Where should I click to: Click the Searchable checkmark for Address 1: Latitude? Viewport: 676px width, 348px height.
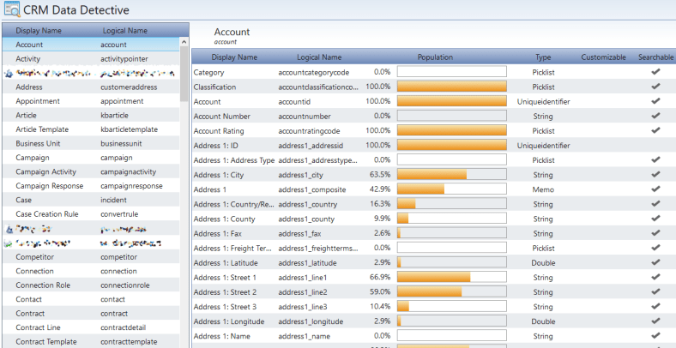(x=655, y=262)
